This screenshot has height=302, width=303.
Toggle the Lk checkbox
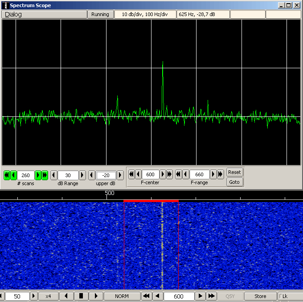281,296
